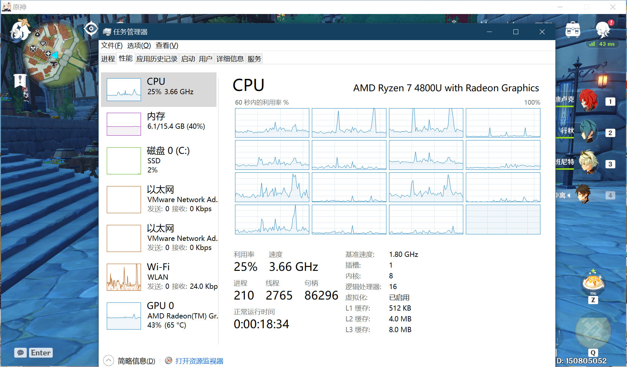Click the 0:00:18:34 uptime value
Viewport: 627px width, 367px height.
pyautogui.click(x=261, y=324)
